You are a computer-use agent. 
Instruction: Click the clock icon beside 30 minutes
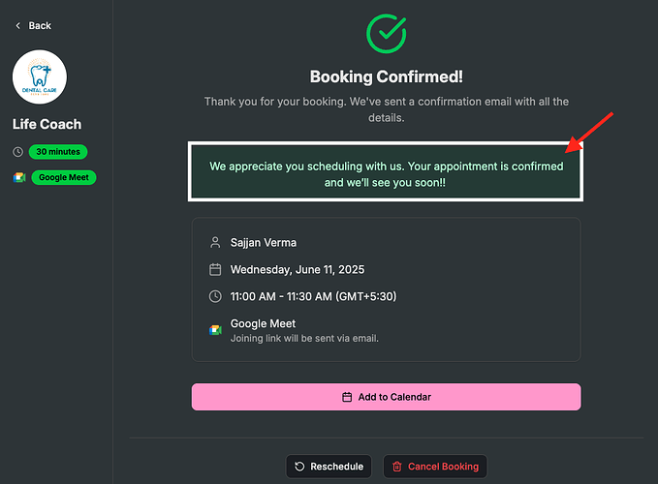point(17,152)
